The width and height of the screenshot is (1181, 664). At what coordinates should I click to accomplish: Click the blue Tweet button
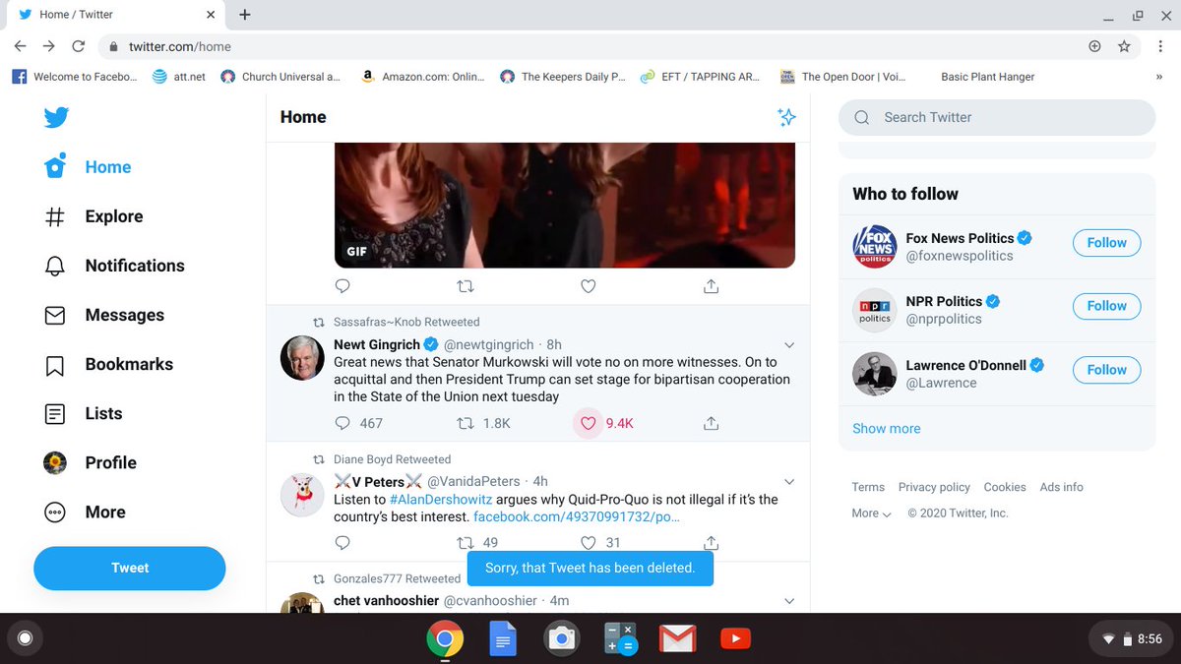pyautogui.click(x=130, y=568)
